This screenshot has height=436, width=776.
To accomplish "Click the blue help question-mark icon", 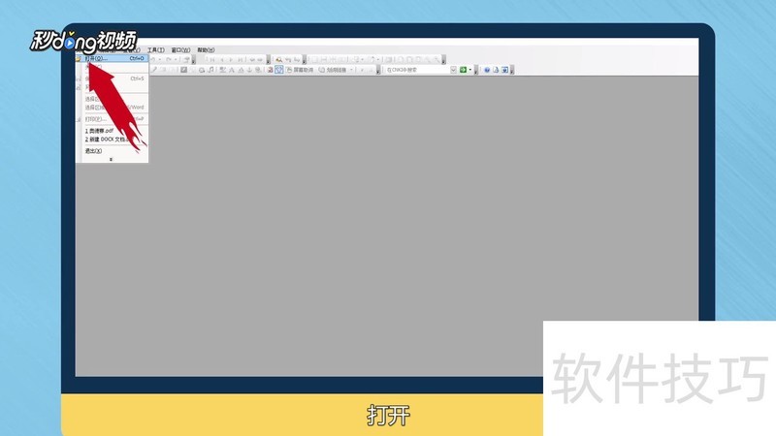I will [x=487, y=70].
